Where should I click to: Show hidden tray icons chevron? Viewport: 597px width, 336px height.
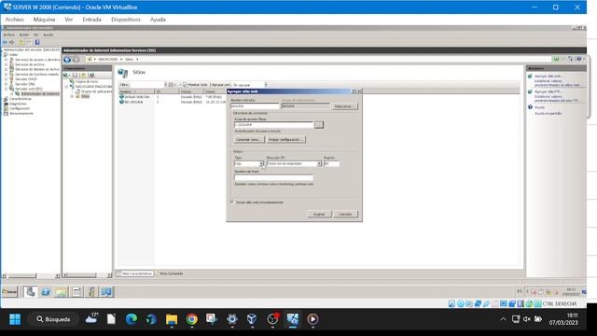click(x=503, y=319)
